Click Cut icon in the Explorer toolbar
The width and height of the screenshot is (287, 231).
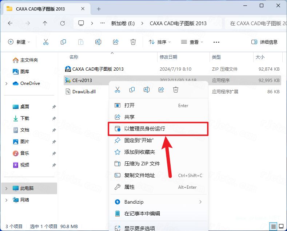[x=46, y=42]
